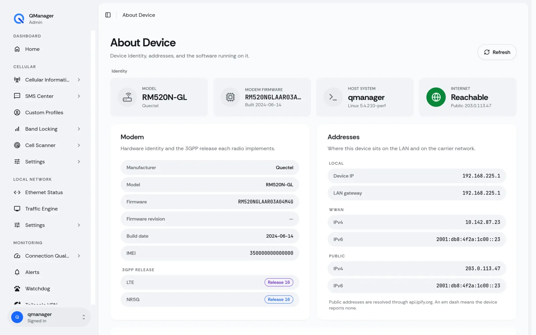This screenshot has height=335, width=536.
Task: Click the SMS Center message icon
Action: coord(17,96)
